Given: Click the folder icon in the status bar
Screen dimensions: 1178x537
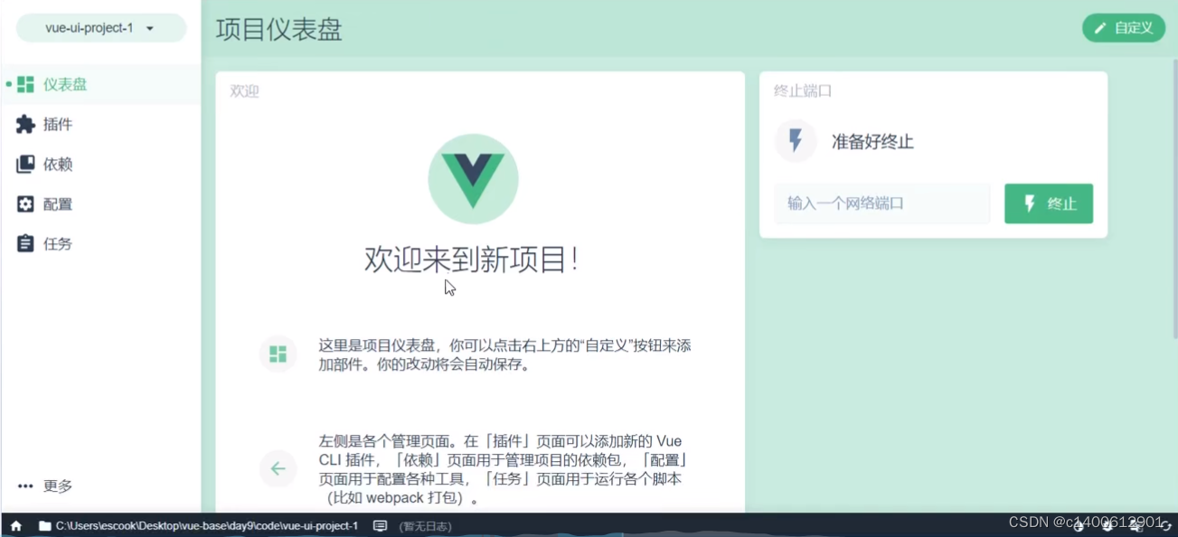Looking at the screenshot, I should (44, 525).
